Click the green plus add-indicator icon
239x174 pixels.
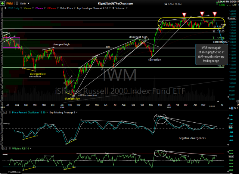[3, 3]
